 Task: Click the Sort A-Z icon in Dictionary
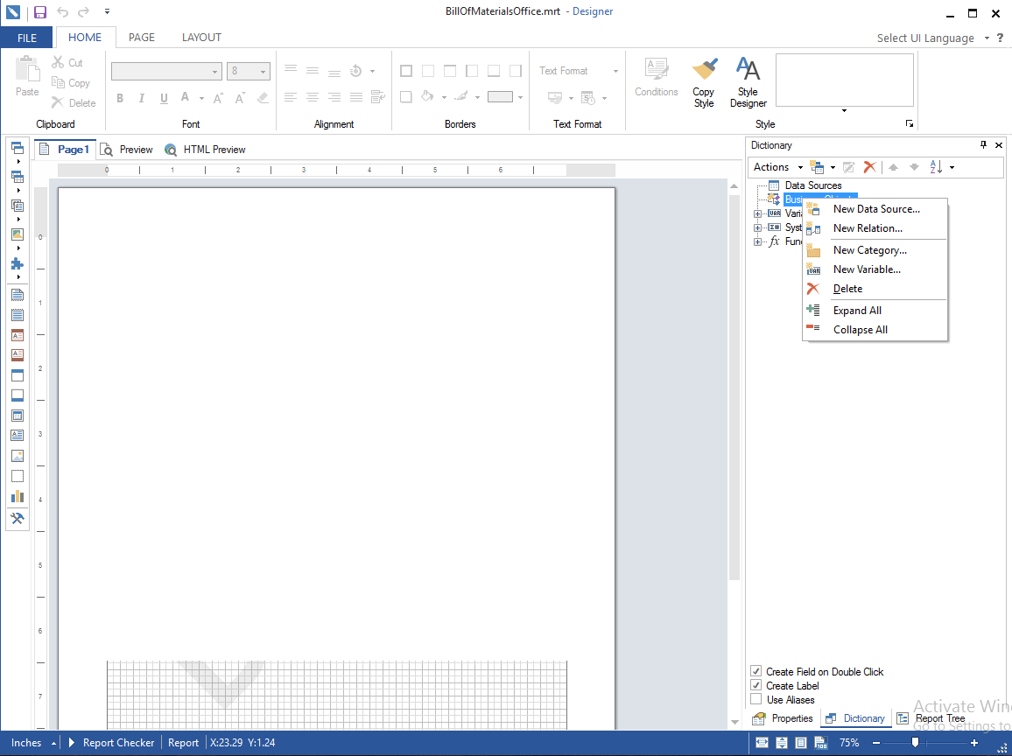(x=937, y=167)
